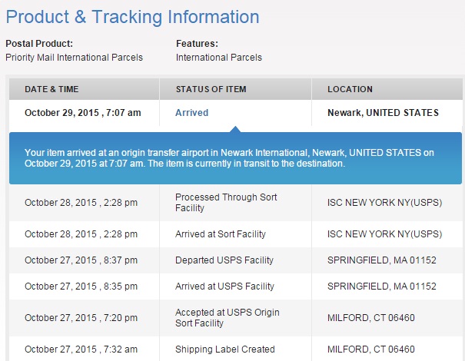
Task: Click the "Shipping Label Created" status
Action: click(224, 349)
